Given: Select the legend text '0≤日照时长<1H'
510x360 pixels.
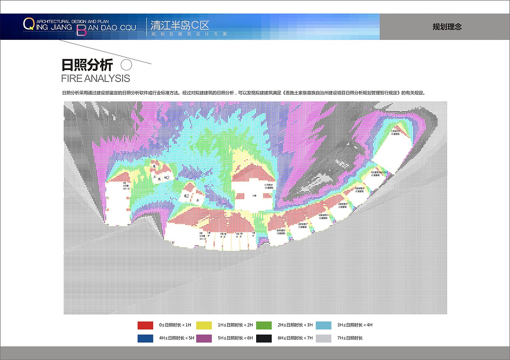Looking at the screenshot, I should pos(175,325).
